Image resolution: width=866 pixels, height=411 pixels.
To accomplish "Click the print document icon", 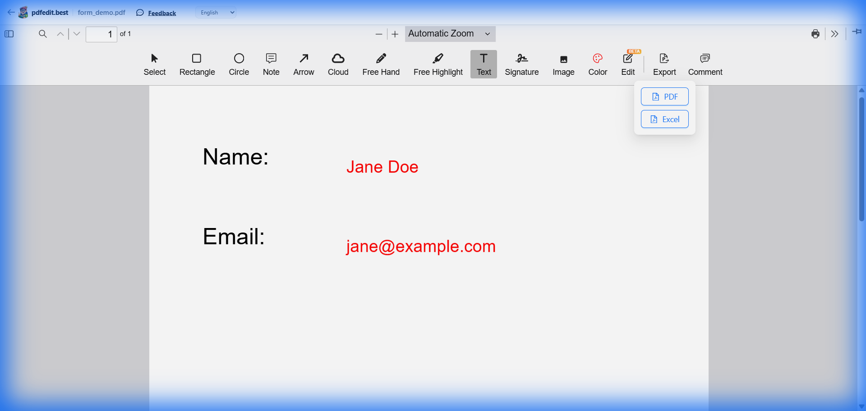I will point(815,34).
